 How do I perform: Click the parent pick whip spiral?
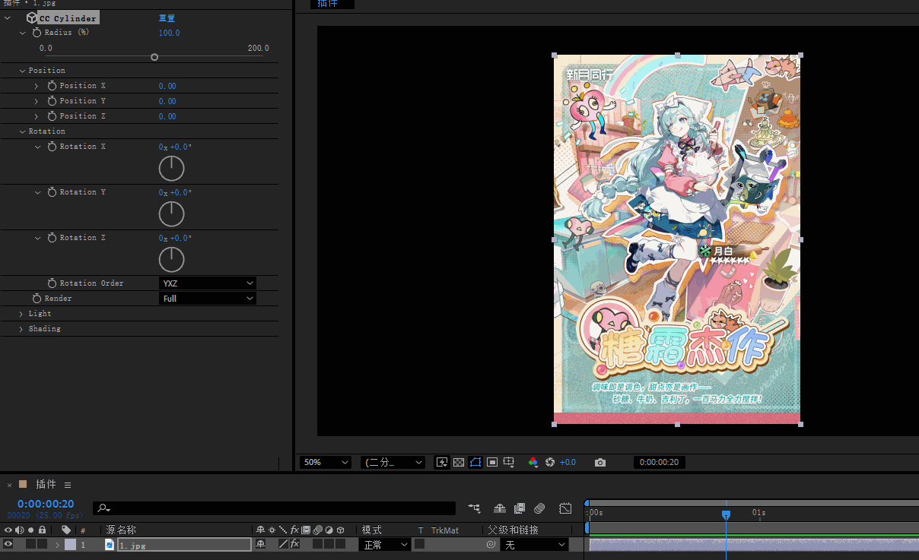(x=491, y=545)
